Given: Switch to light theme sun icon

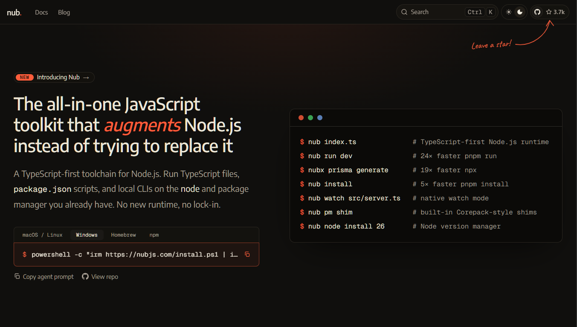Looking at the screenshot, I should 508,12.
